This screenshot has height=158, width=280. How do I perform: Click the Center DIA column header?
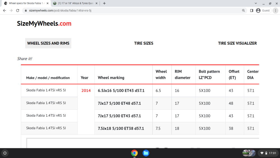(253, 75)
